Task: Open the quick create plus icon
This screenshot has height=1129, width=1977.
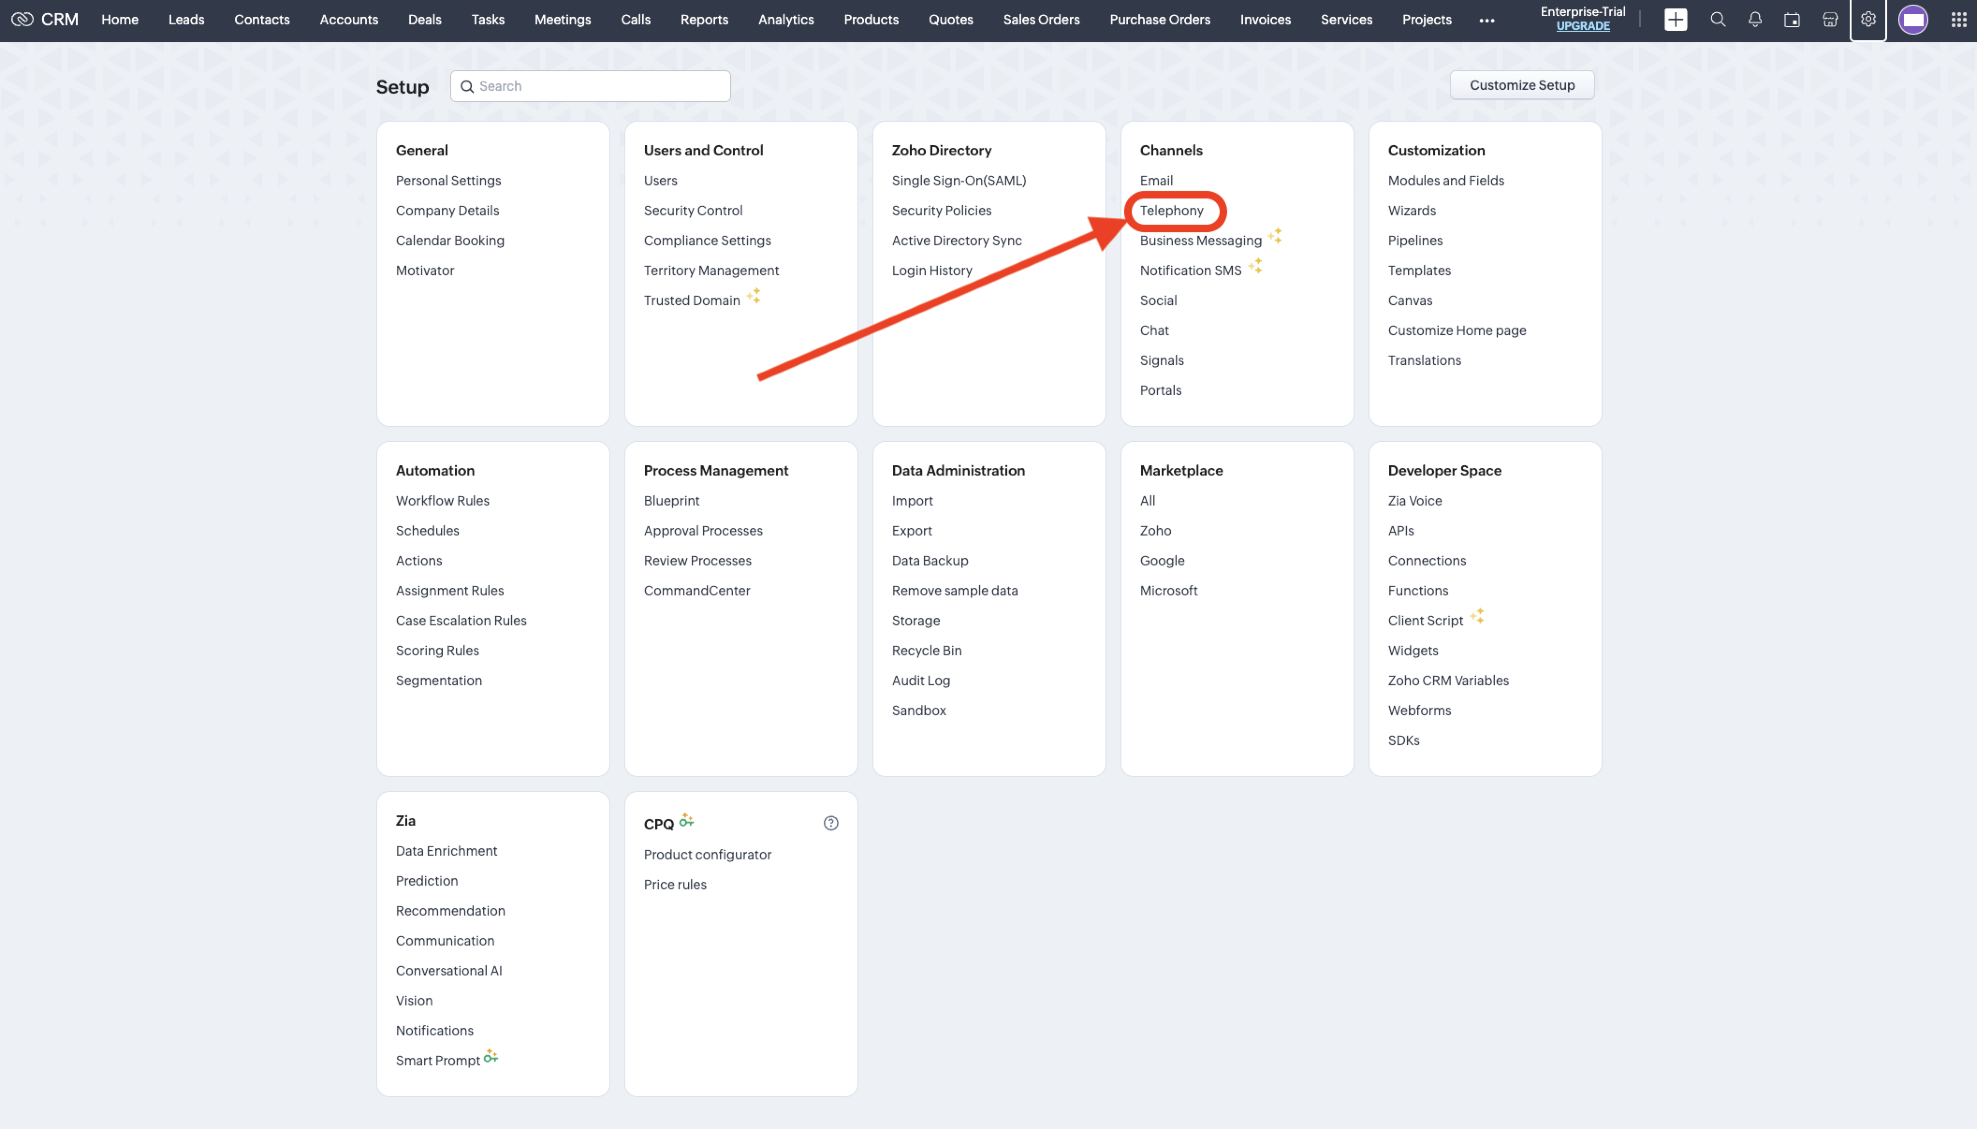Action: pos(1676,19)
